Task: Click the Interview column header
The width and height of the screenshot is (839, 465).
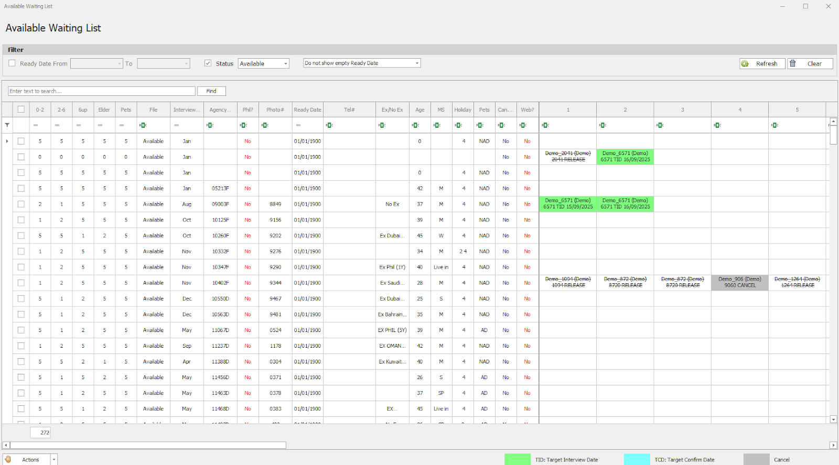Action: pos(187,110)
